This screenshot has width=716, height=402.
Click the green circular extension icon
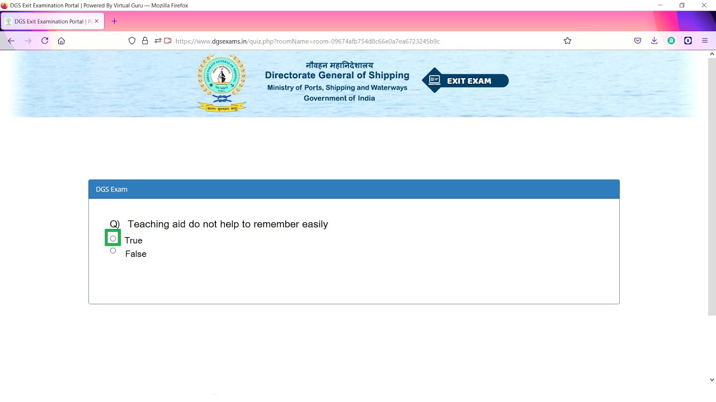pos(671,41)
